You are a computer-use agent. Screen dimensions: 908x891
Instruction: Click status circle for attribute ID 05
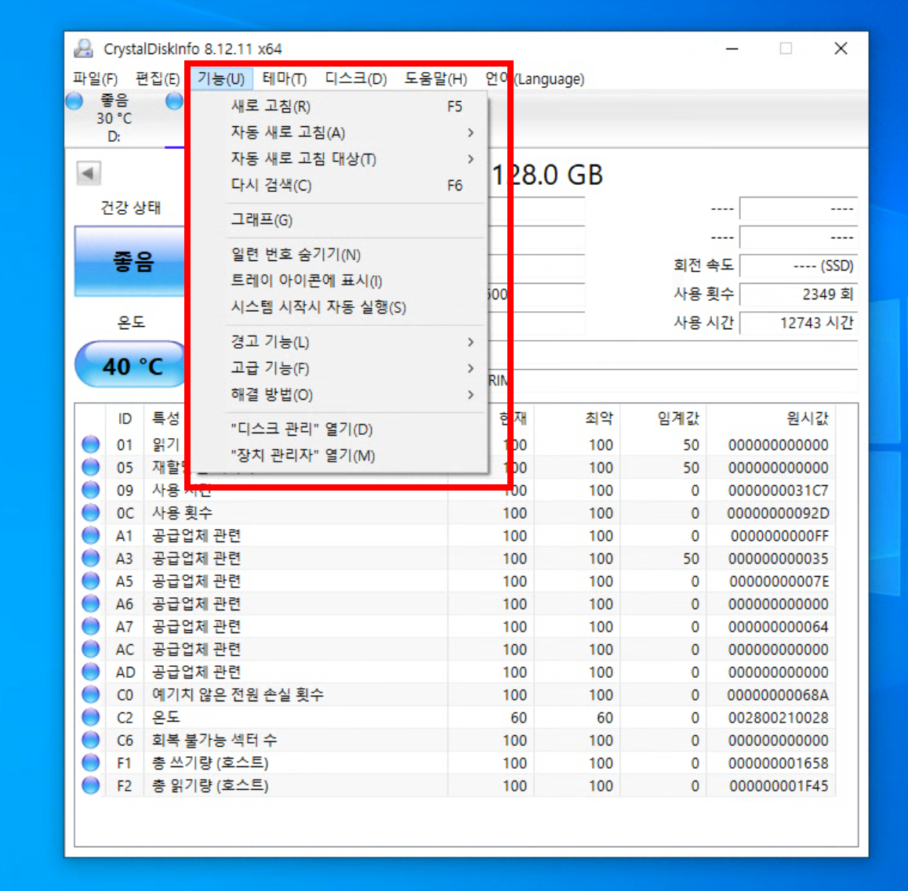coord(91,467)
